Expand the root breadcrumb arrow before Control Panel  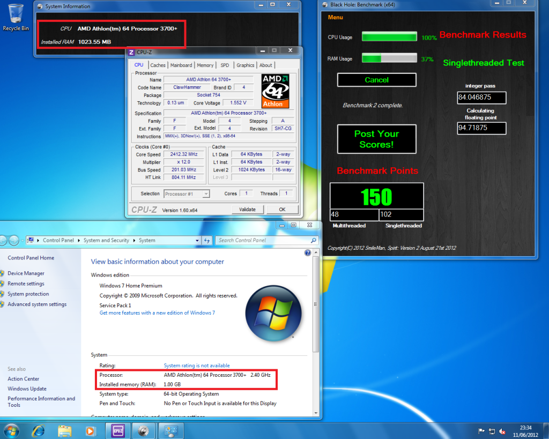38,241
